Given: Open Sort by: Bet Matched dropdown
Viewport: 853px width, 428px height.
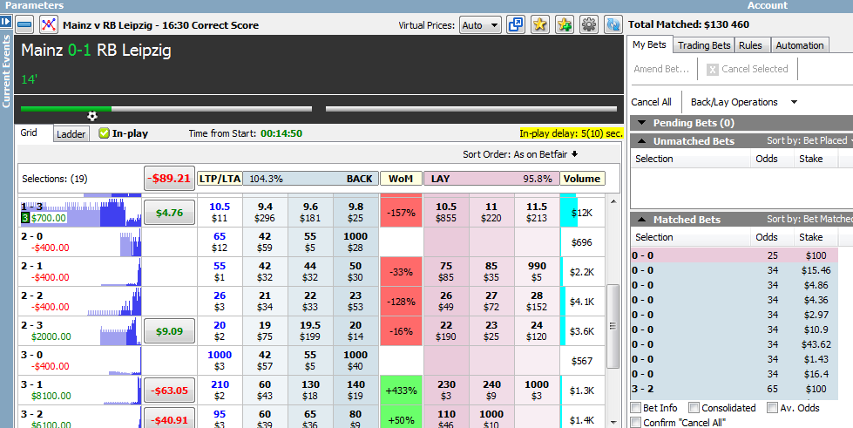Looking at the screenshot, I should (809, 219).
